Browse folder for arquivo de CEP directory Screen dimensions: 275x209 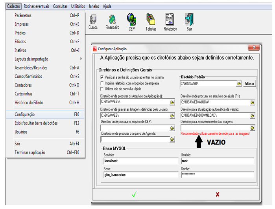pos(172,128)
